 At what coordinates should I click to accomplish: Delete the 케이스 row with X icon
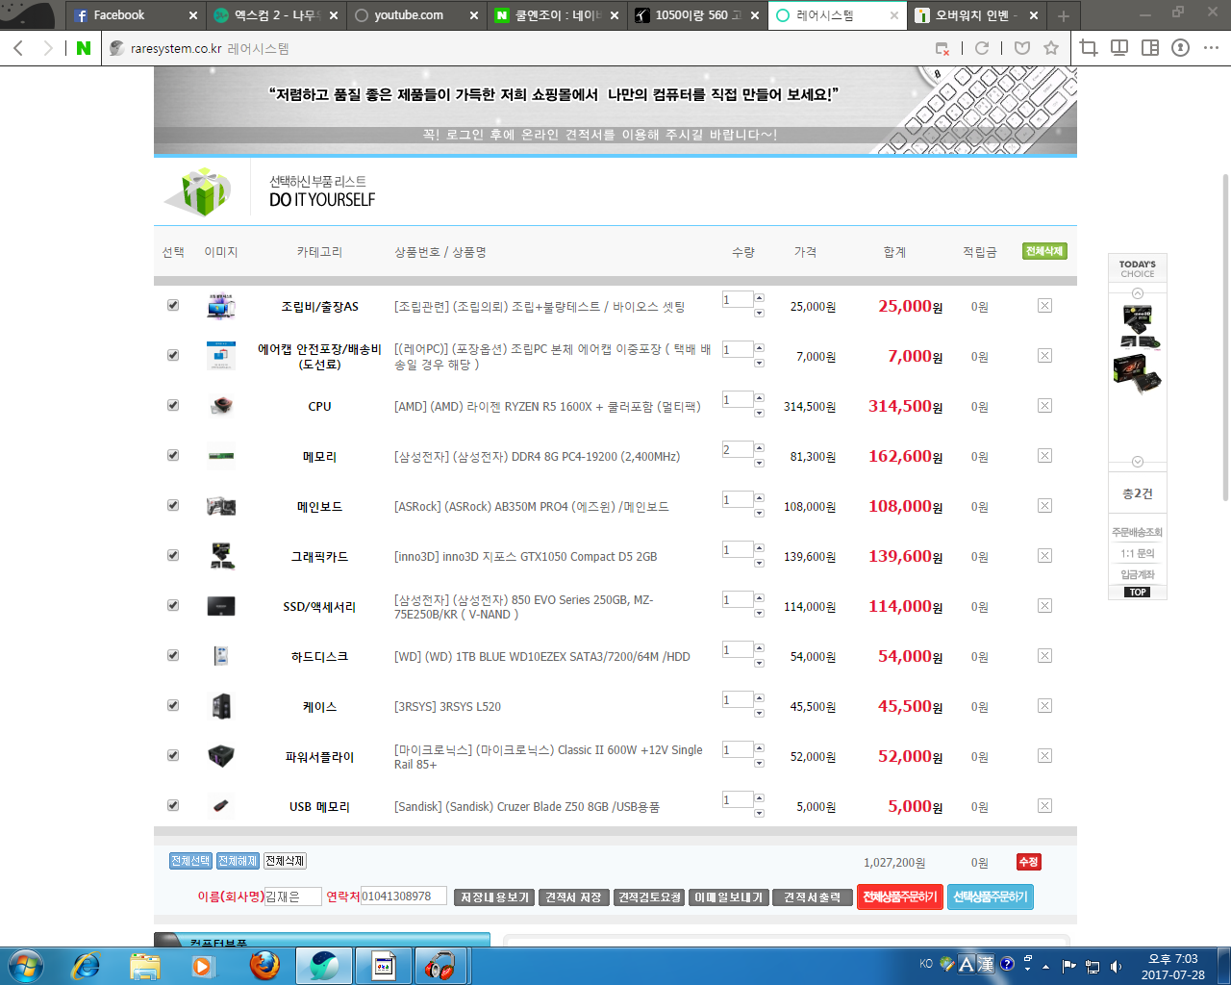tap(1044, 706)
